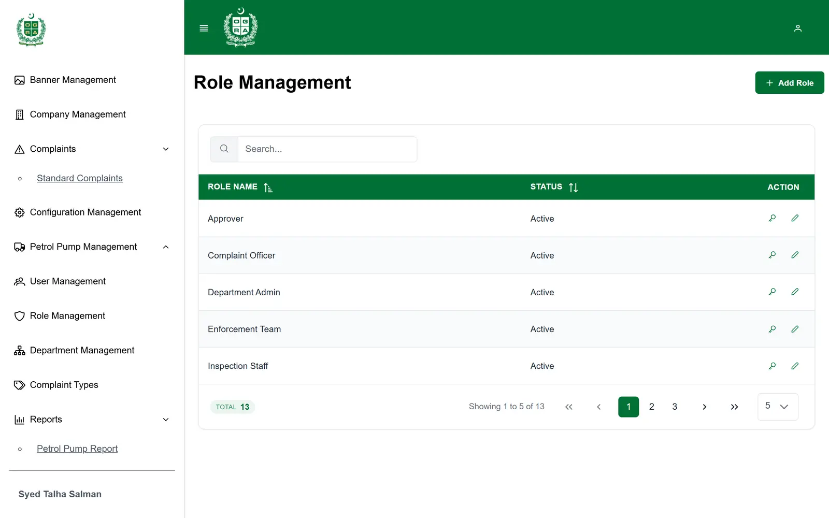Go to next page arrow
829x518 pixels.
705,407
